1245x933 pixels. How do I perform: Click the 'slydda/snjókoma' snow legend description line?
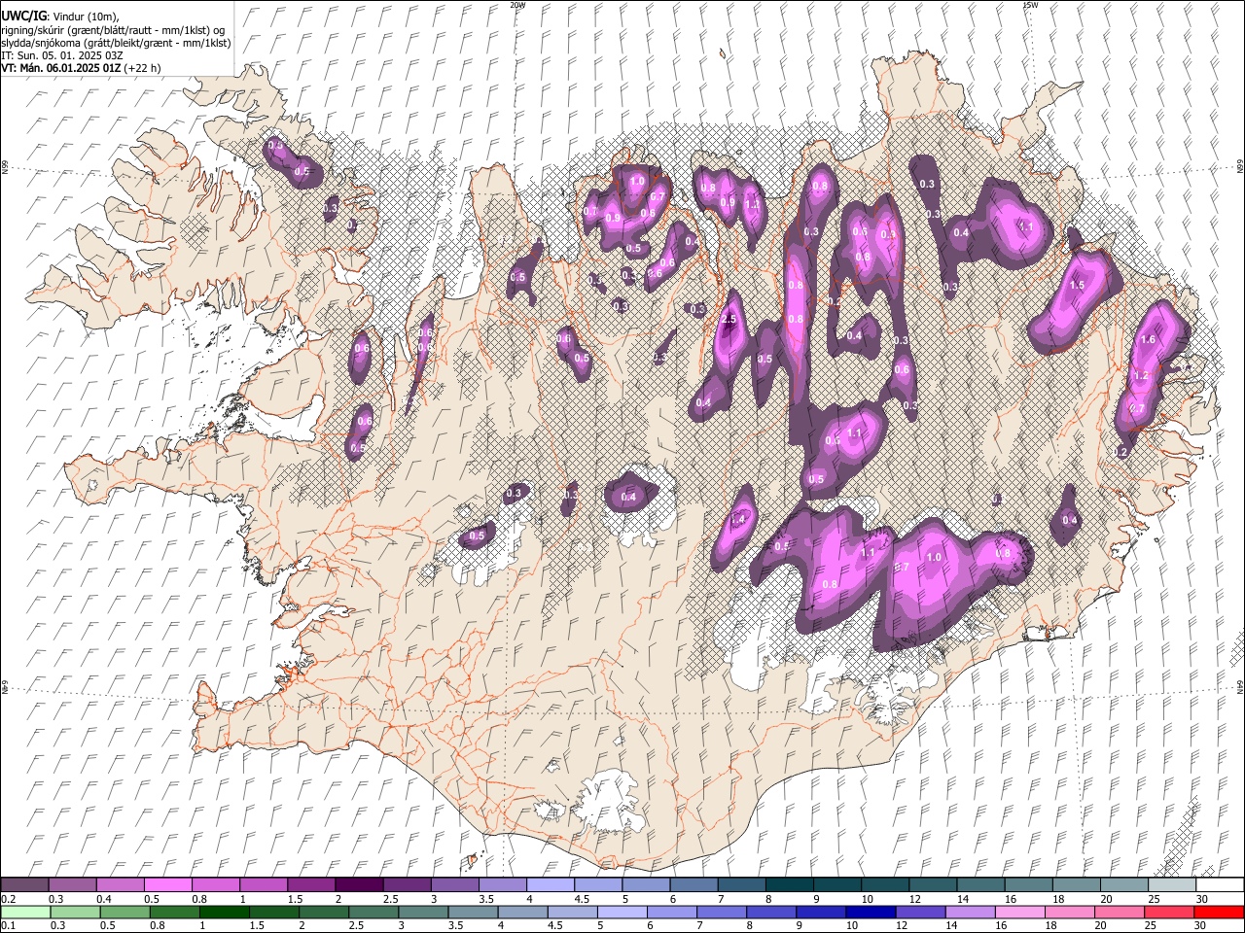coord(116,43)
